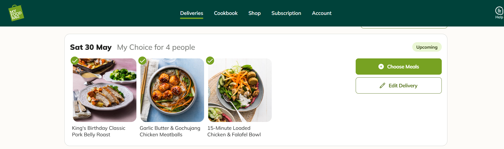
Task: Toggle the Chicken & Falafel Bowl checkmark
Action: (x=210, y=61)
